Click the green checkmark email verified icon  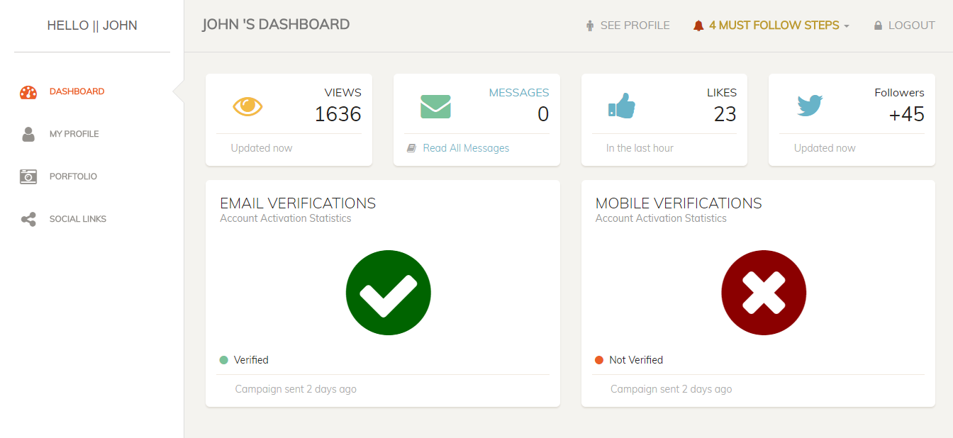tap(389, 293)
